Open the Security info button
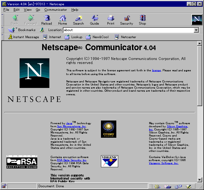Screen dimensions: 204x190 pyautogui.click(x=126, y=20)
